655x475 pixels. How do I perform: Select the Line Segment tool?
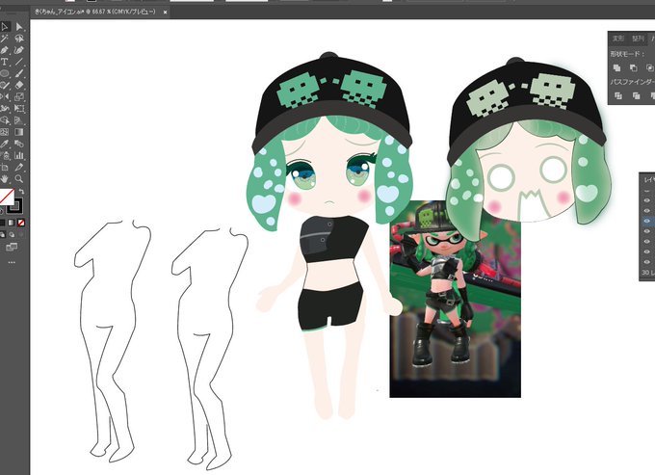[19, 62]
